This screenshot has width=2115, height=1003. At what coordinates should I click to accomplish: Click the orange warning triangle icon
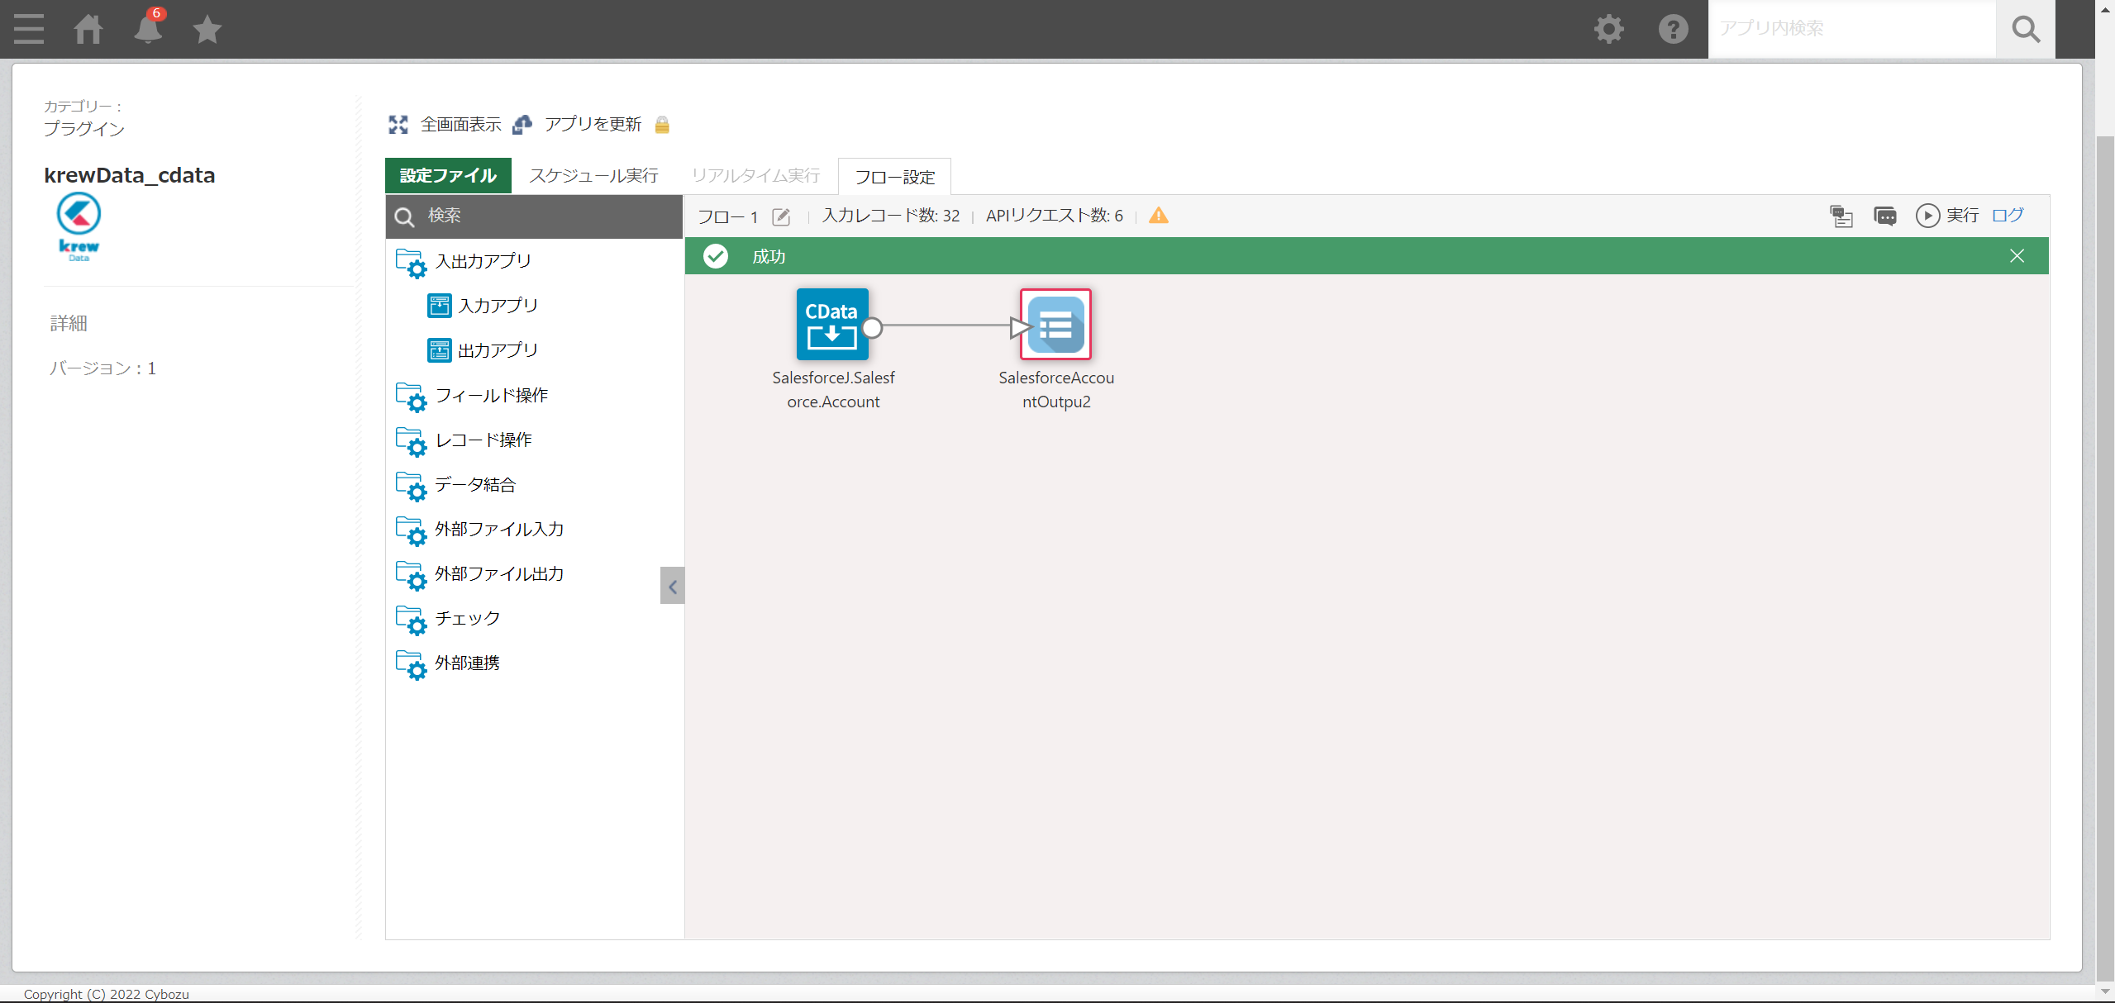point(1159,216)
